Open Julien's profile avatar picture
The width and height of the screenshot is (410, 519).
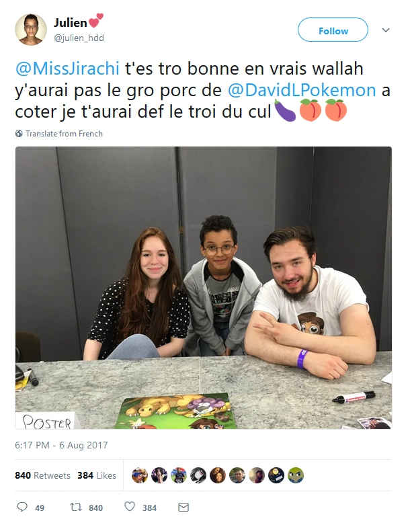(31, 30)
